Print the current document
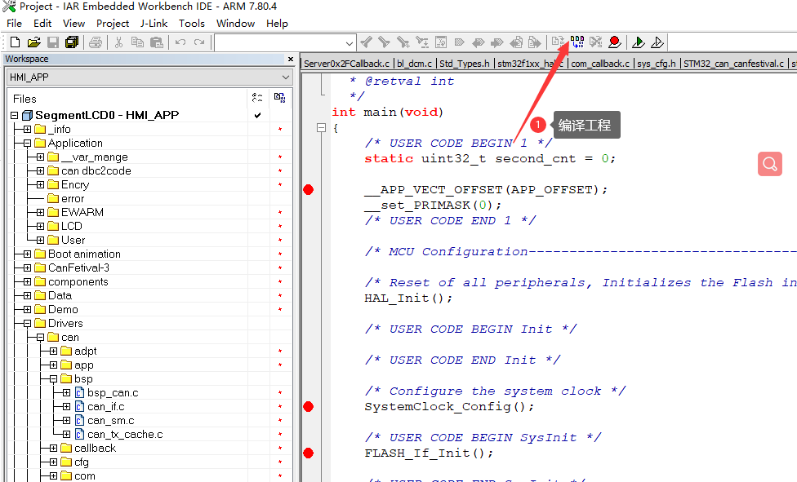 (96, 42)
